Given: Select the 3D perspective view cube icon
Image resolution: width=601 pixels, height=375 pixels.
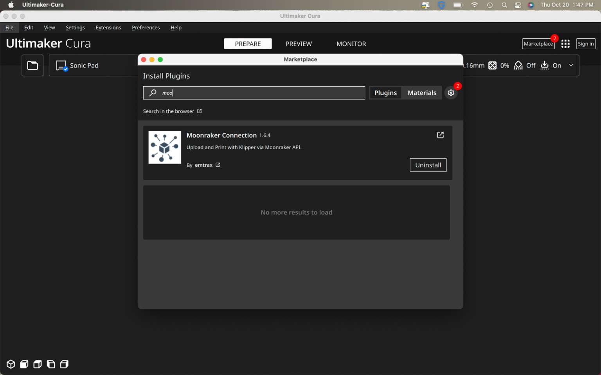Looking at the screenshot, I should tap(11, 364).
